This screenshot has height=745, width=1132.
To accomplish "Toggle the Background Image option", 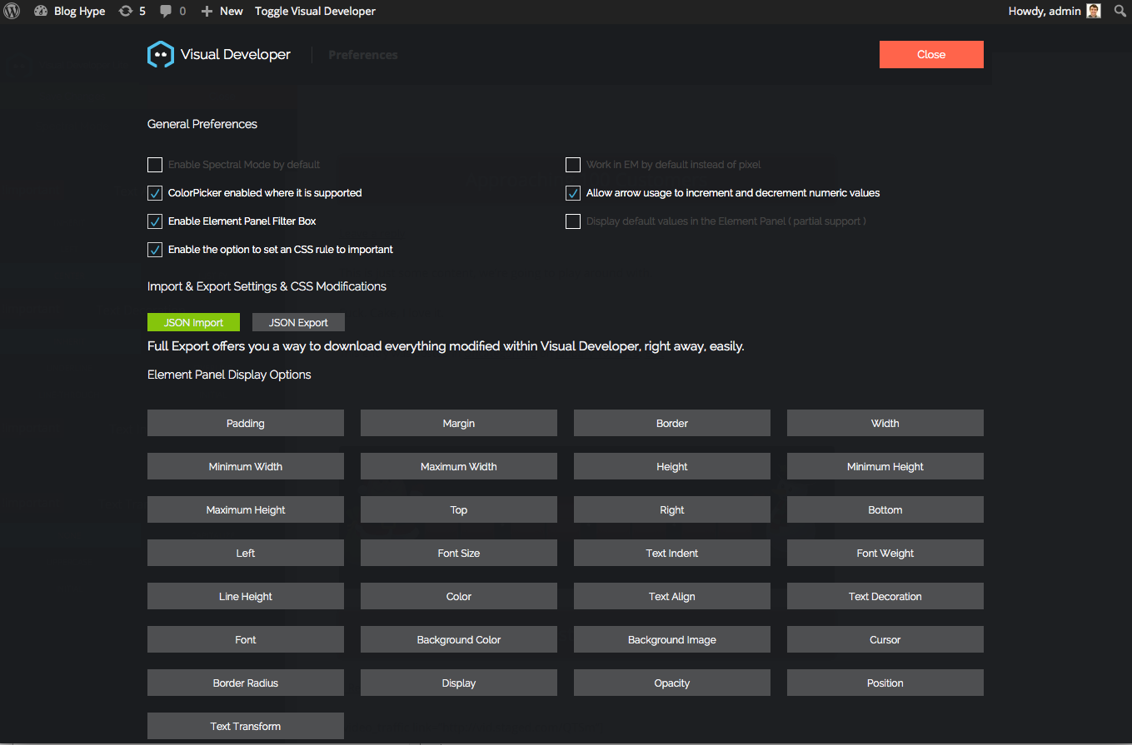I will click(x=672, y=639).
